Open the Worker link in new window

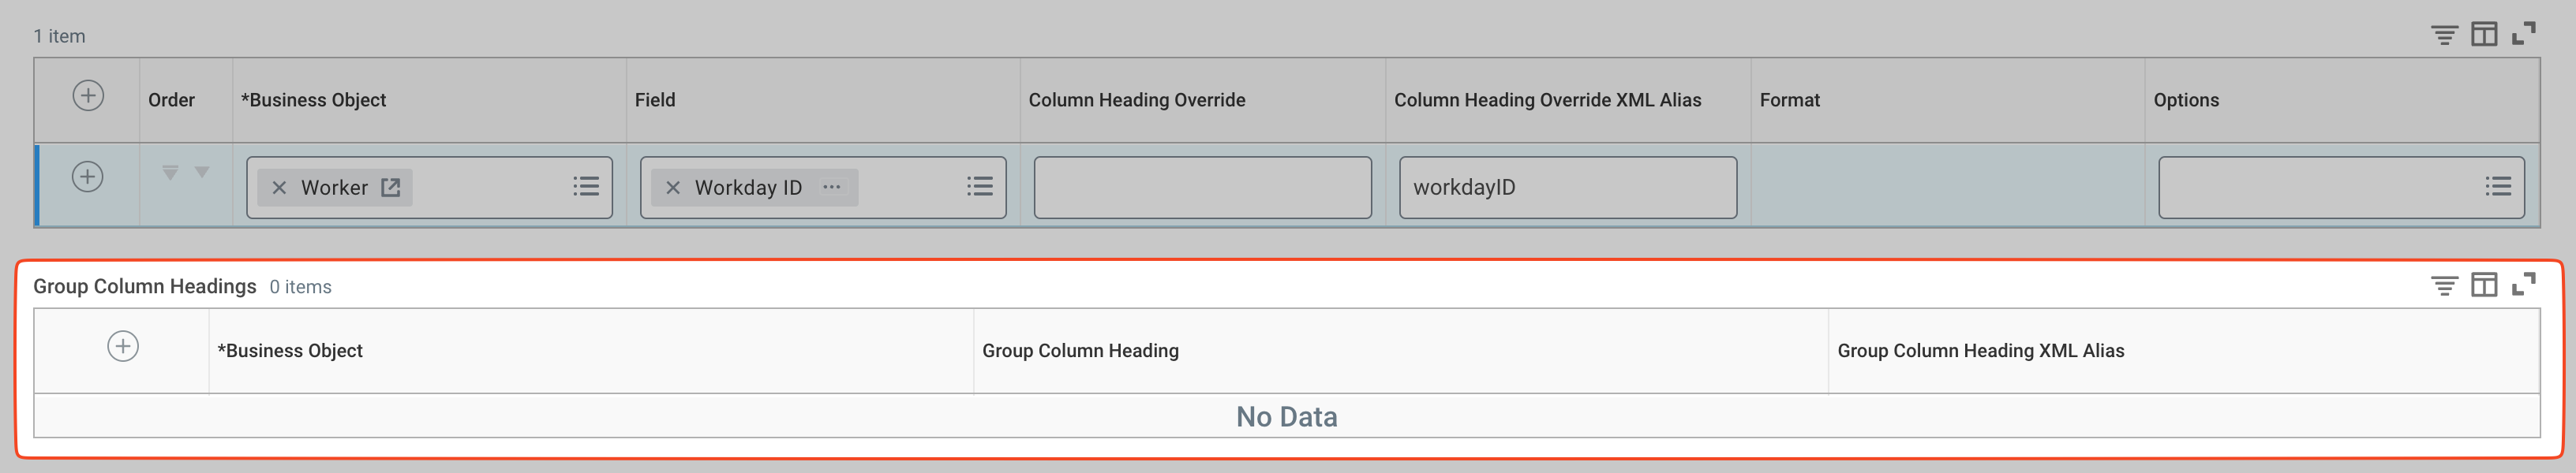pyautogui.click(x=391, y=188)
